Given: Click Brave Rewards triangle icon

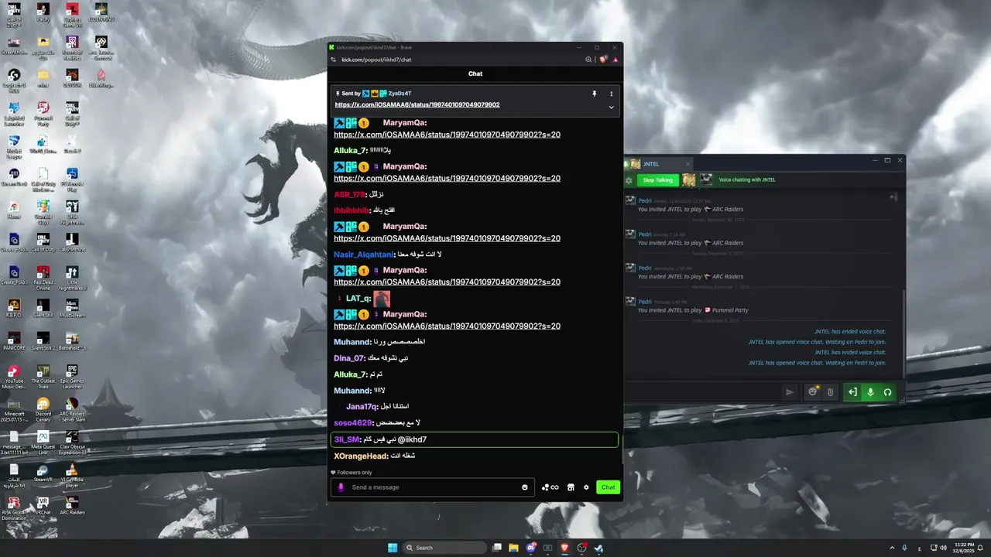Looking at the screenshot, I should (x=616, y=60).
